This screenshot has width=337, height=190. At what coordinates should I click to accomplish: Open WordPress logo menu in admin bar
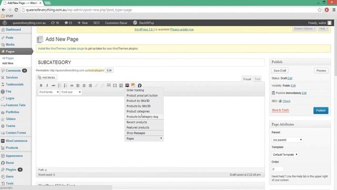click(5, 23)
